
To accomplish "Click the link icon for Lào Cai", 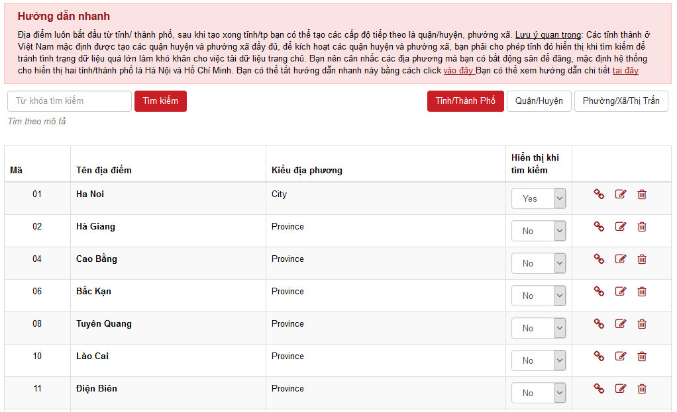I will pos(599,356).
